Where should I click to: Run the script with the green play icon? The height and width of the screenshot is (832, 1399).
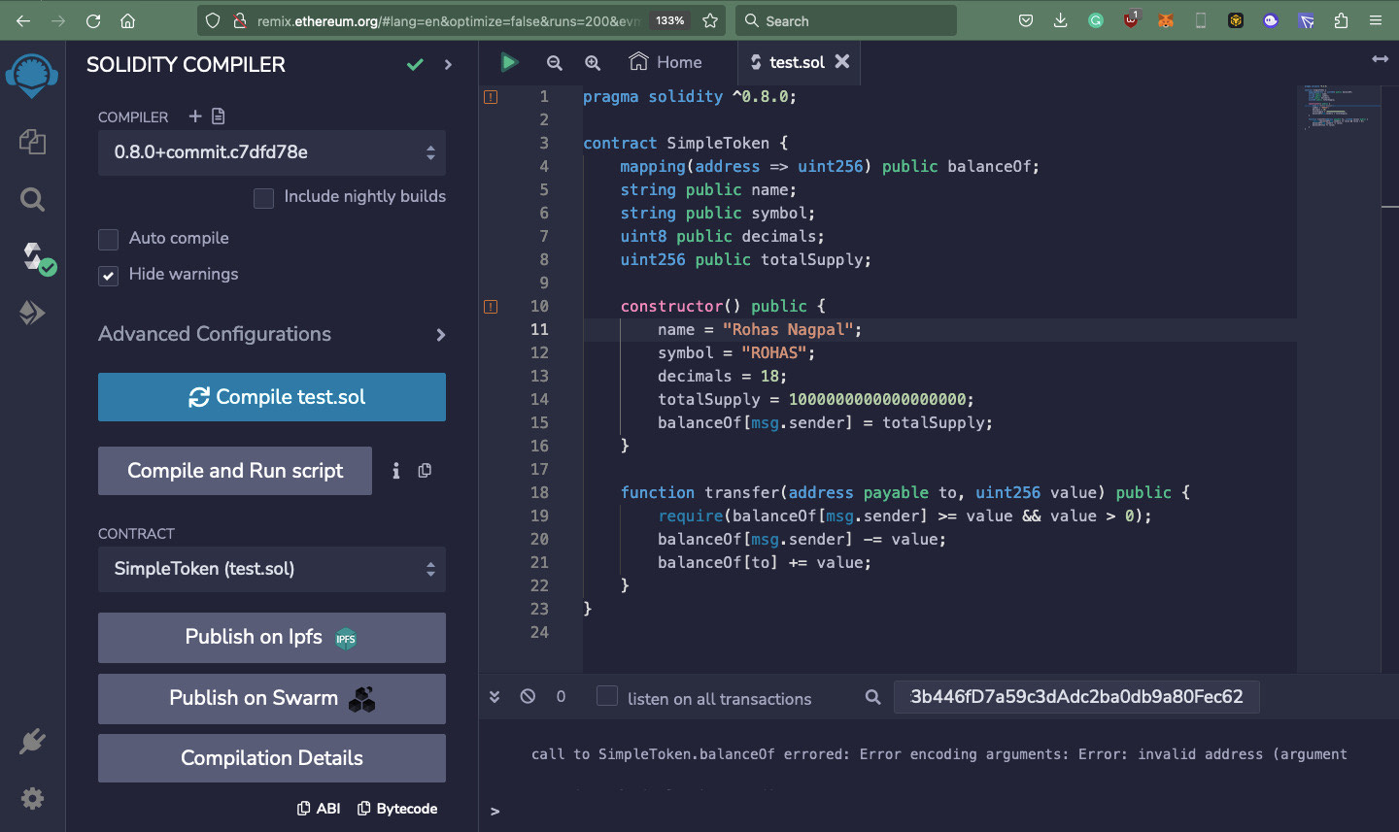pos(509,61)
